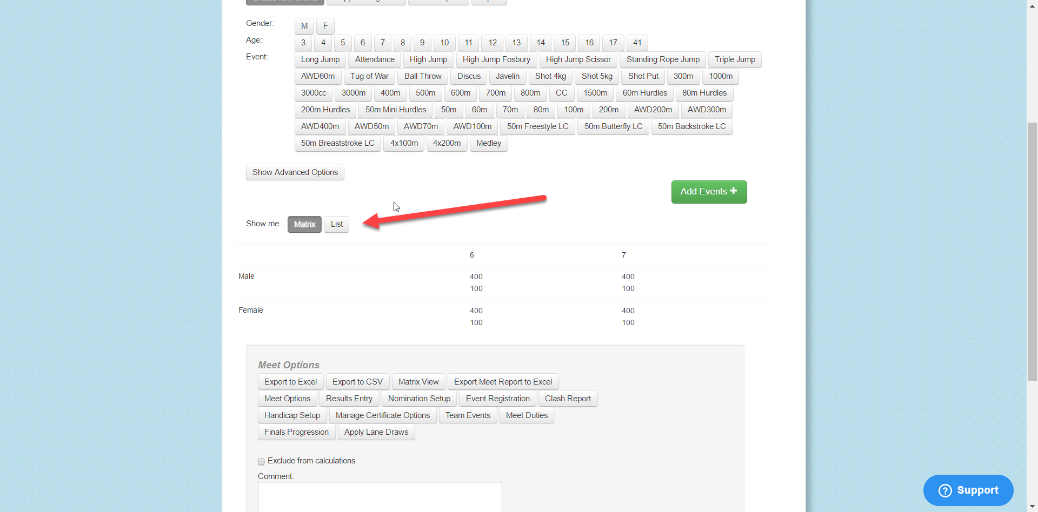Toggle age 6 filter

coord(363,43)
